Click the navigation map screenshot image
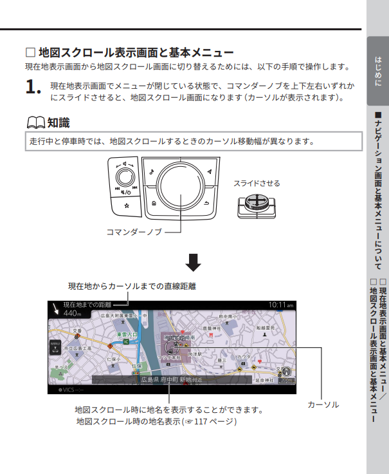This screenshot has height=474, width=389. (172, 347)
